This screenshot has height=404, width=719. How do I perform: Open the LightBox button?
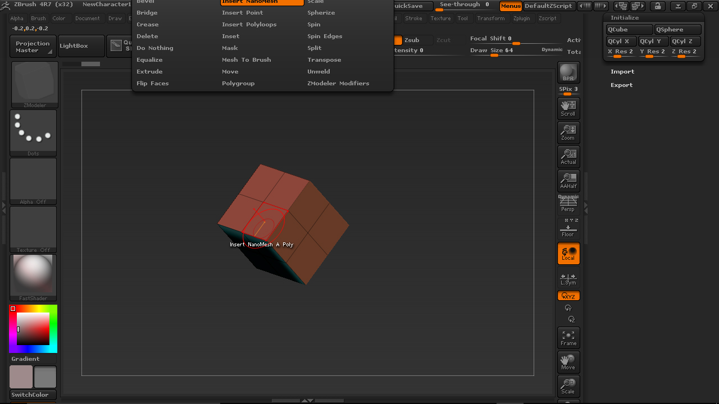coord(81,46)
